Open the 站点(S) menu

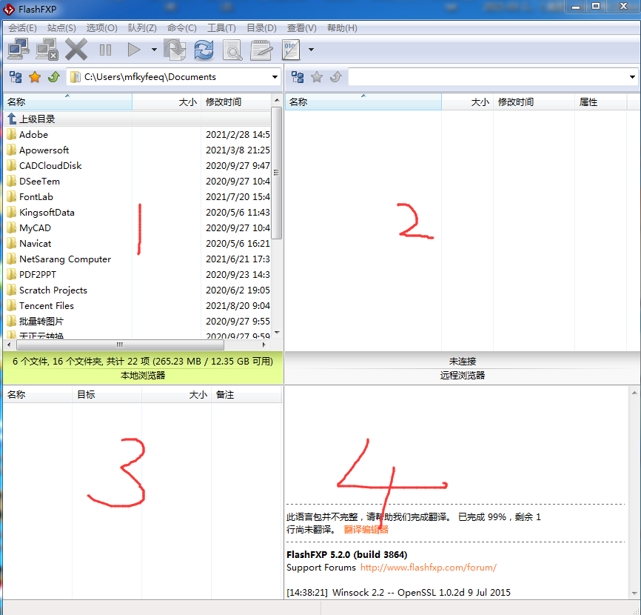[61, 28]
